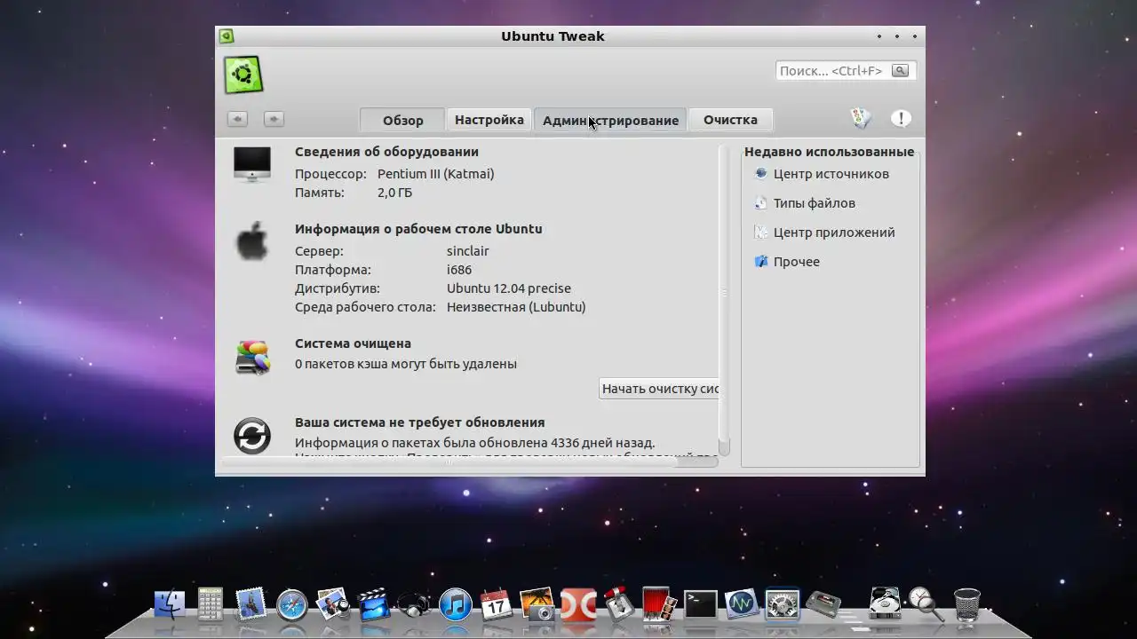
Task: Switch to the Настройка tab
Action: [489, 120]
